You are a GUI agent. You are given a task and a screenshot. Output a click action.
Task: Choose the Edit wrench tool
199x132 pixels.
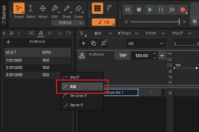55,11
